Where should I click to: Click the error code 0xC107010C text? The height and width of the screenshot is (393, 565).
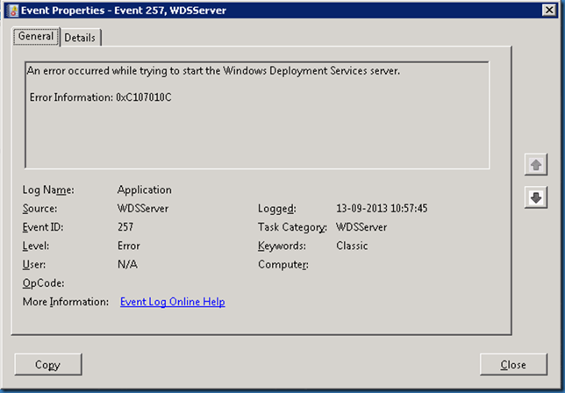(x=143, y=96)
